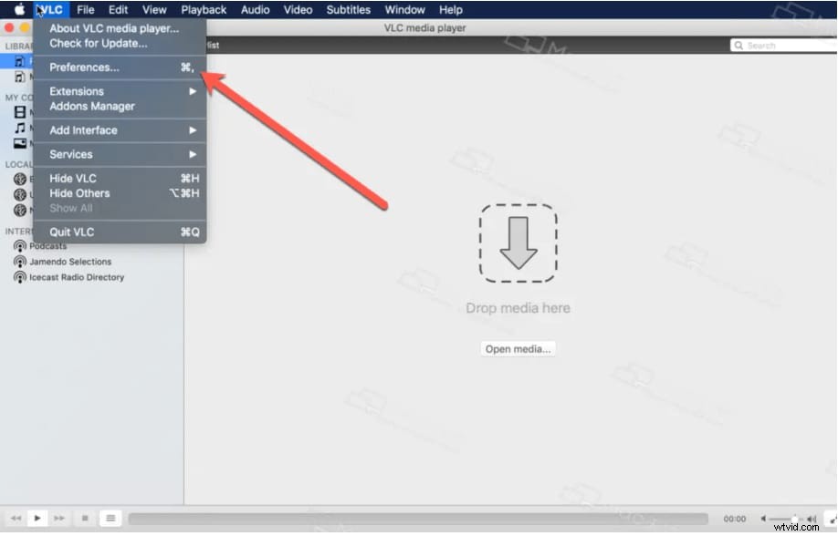Screen dimensions: 838x536
Task: Select Preferences from the VLC menu
Action: tap(84, 67)
